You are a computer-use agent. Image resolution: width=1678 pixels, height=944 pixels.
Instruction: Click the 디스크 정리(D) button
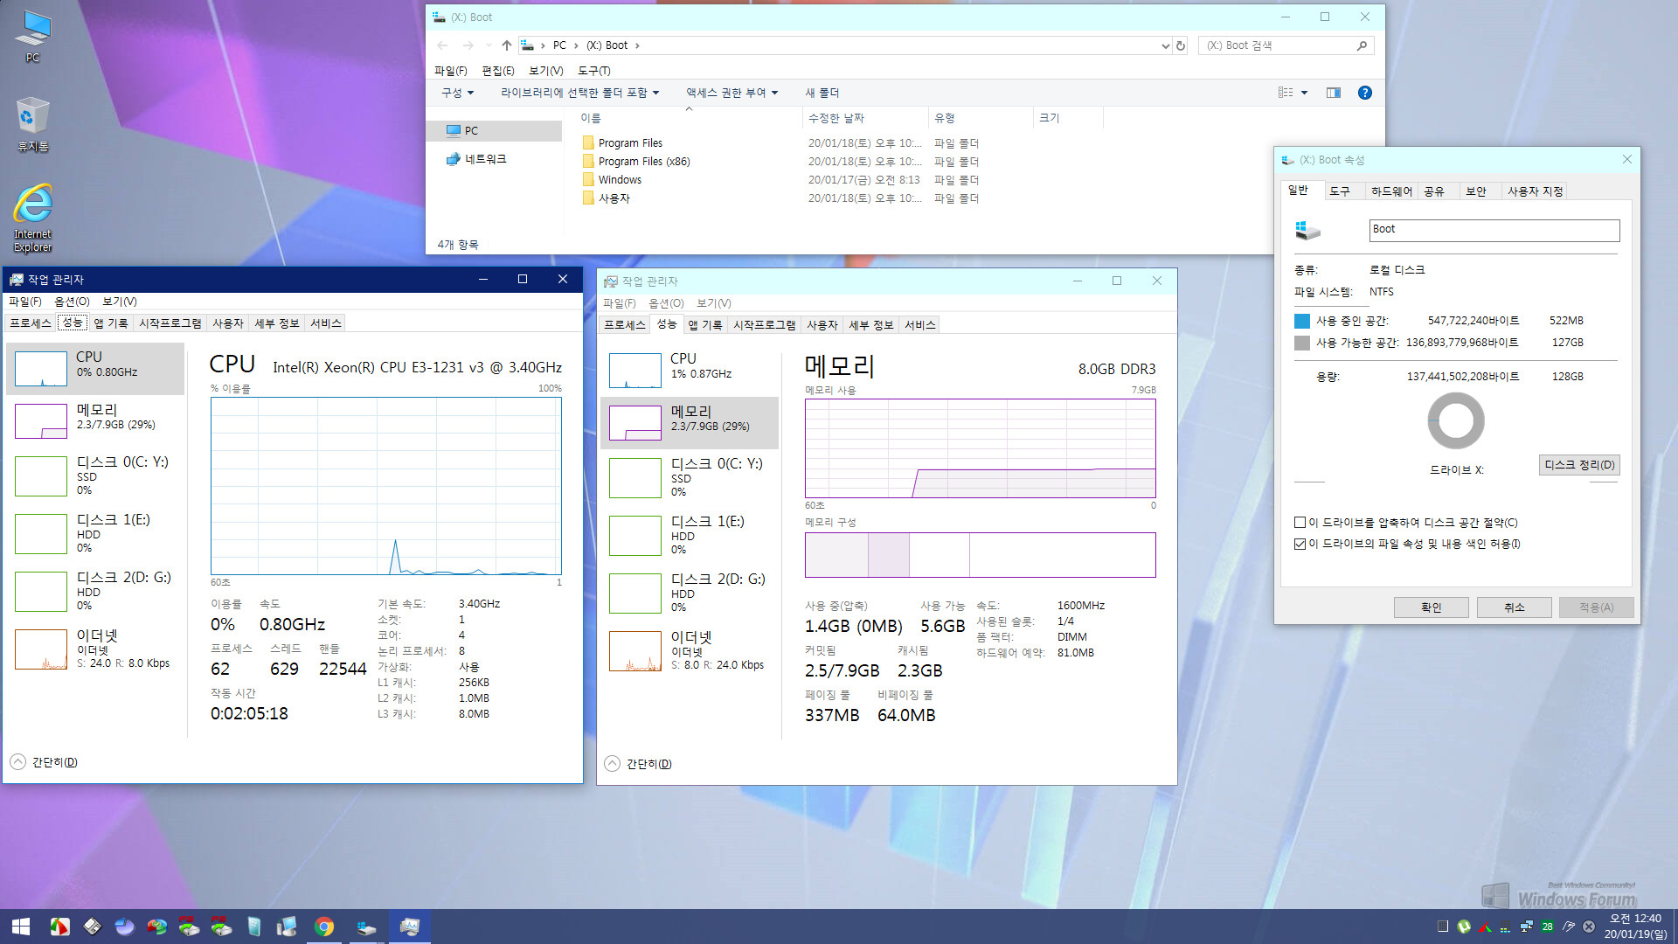tap(1579, 465)
